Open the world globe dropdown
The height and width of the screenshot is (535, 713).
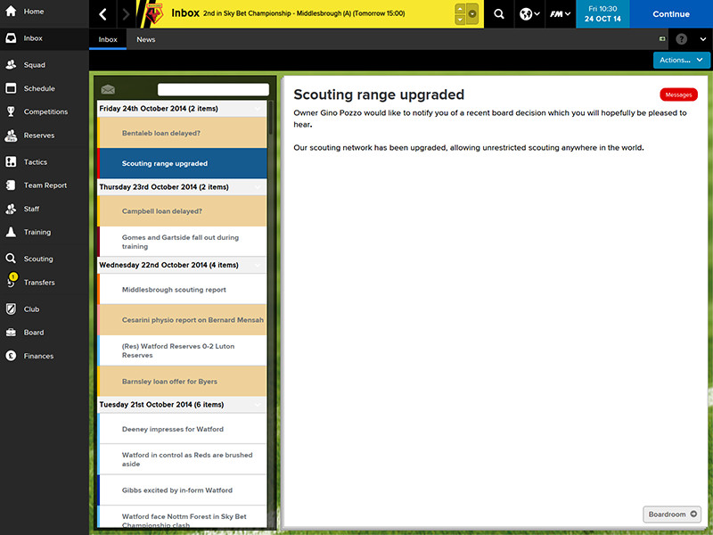pyautogui.click(x=529, y=14)
